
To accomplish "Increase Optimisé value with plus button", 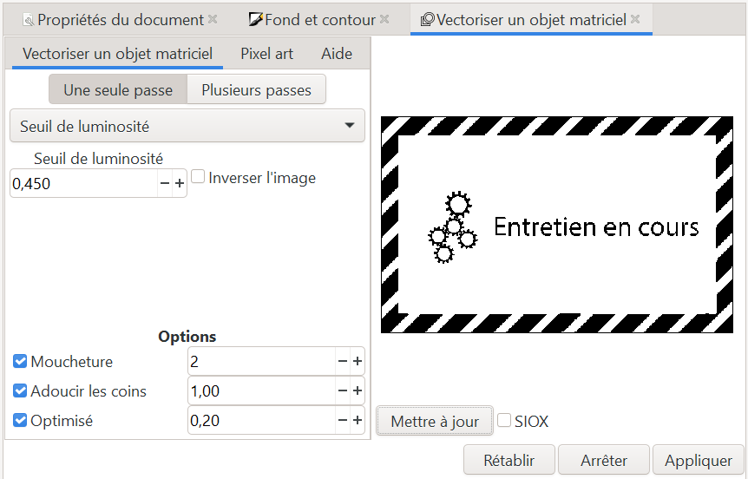I will [x=357, y=421].
